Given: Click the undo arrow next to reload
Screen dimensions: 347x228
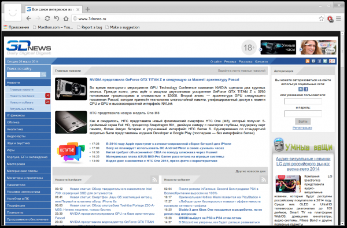Looking at the screenshot, I should [x=57, y=19].
